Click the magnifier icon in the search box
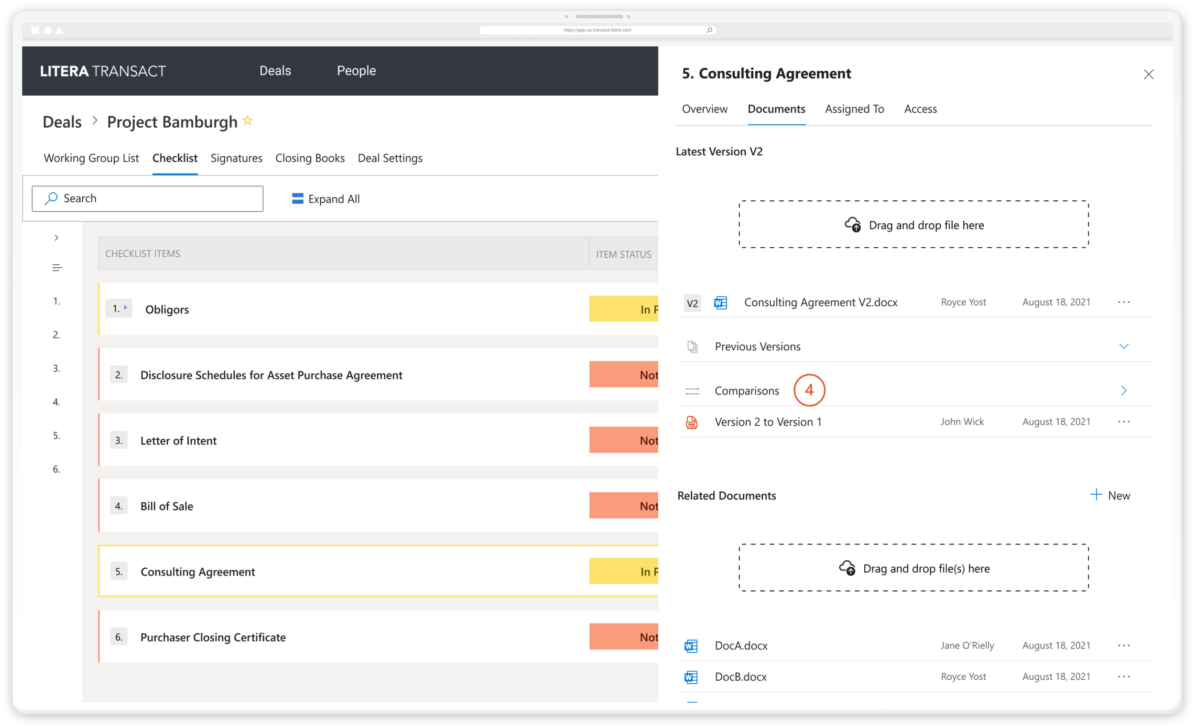 click(51, 198)
